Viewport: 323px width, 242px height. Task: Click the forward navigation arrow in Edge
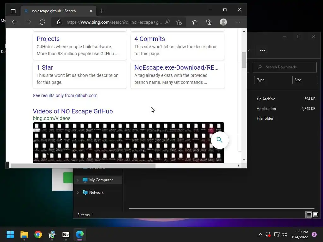pos(28,22)
